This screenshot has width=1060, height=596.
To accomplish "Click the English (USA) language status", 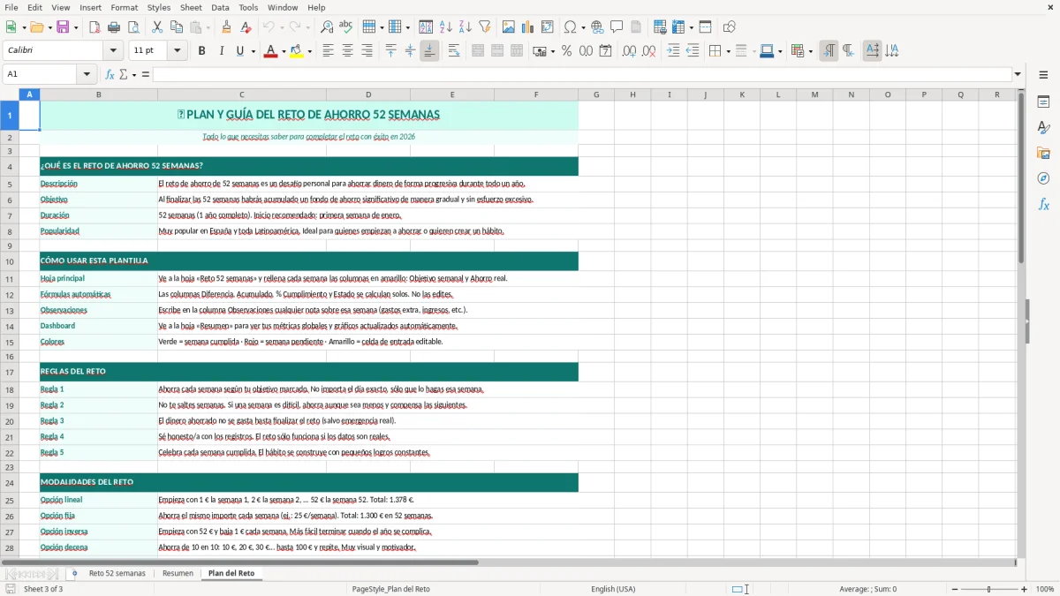I will coord(613,589).
